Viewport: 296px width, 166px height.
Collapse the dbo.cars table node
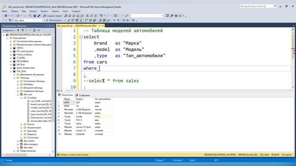tap(18, 95)
